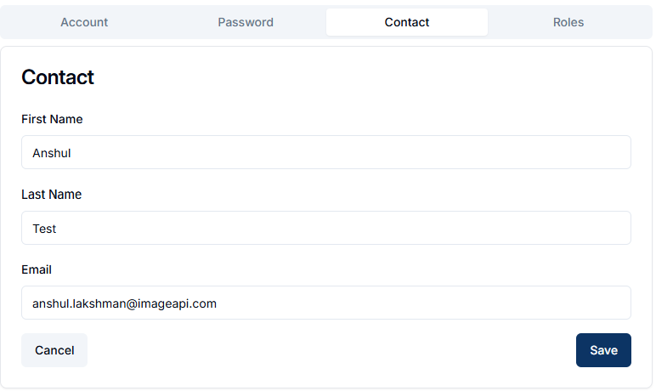This screenshot has width=656, height=391.
Task: Save the contact details
Action: pos(603,350)
